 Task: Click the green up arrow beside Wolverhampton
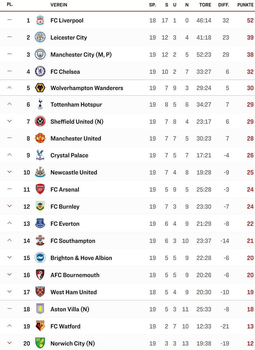[10, 88]
